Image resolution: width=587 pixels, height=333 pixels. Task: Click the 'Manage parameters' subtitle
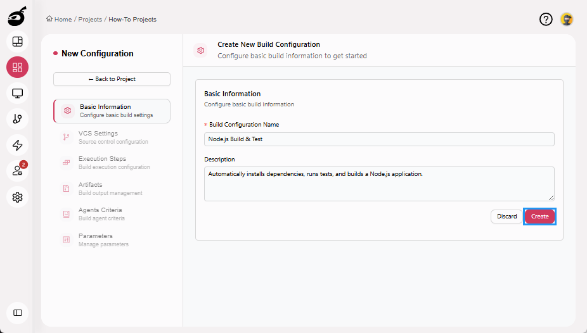coord(103,244)
